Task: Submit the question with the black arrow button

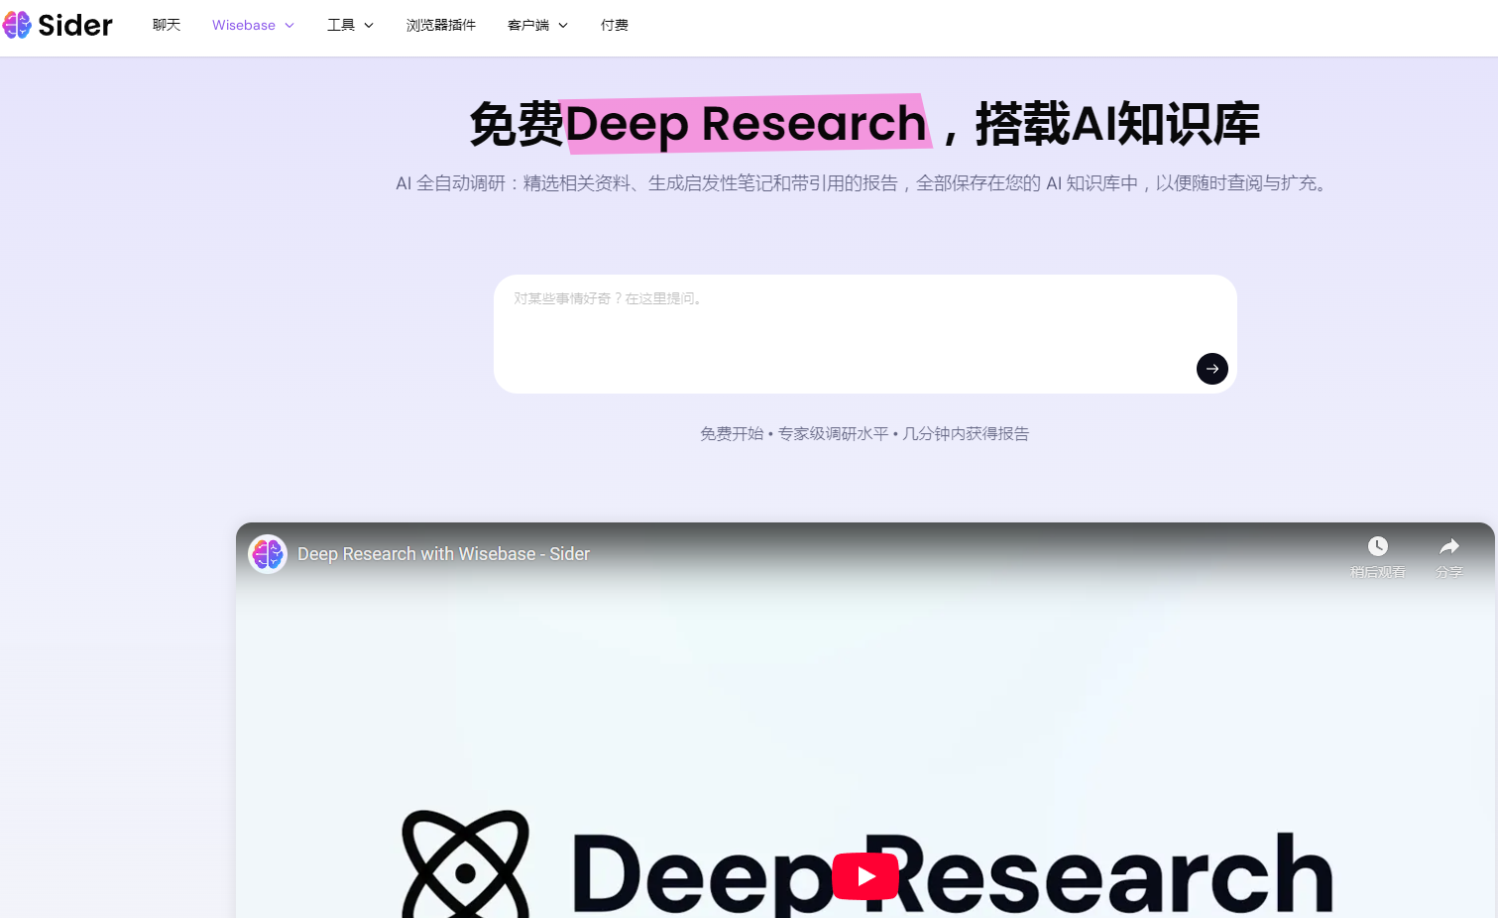Action: click(x=1211, y=369)
